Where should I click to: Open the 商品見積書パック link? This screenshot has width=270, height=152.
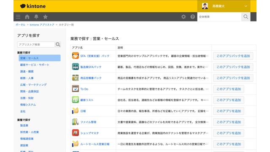coord(91,78)
